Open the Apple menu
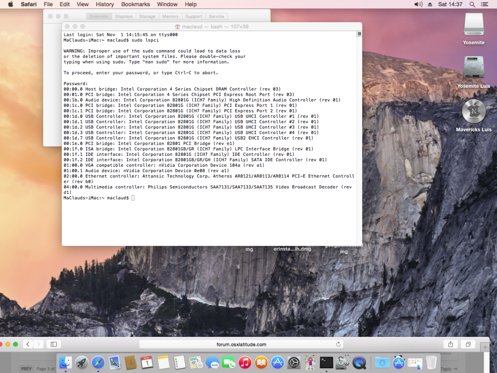The width and height of the screenshot is (497, 373). coord(10,4)
